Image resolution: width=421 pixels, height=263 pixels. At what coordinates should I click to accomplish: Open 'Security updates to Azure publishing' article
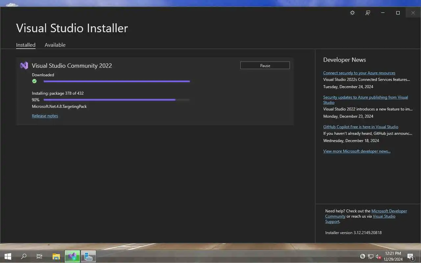tap(365, 100)
